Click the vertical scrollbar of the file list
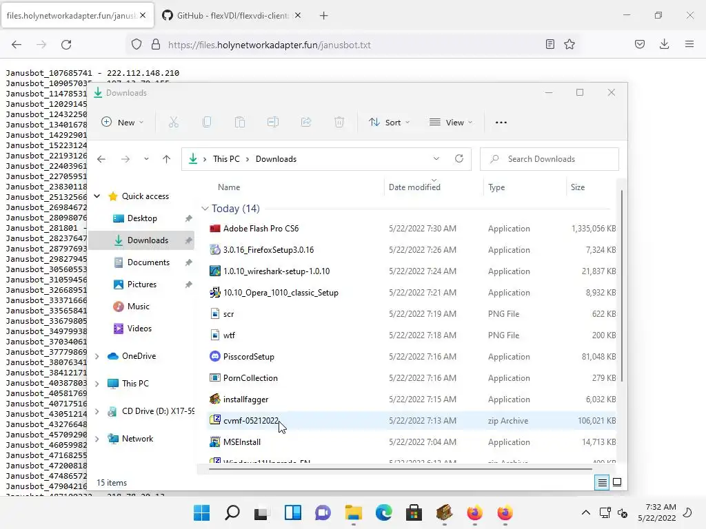The width and height of the screenshot is (706, 529). [622, 286]
